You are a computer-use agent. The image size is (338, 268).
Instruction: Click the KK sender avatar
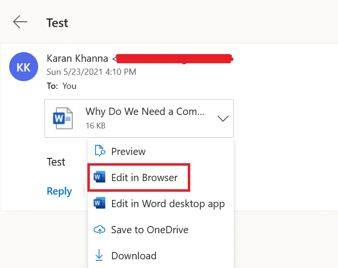click(24, 67)
